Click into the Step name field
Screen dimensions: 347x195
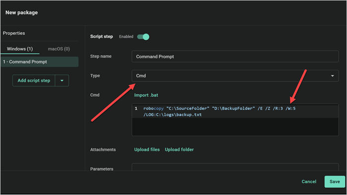coord(235,57)
